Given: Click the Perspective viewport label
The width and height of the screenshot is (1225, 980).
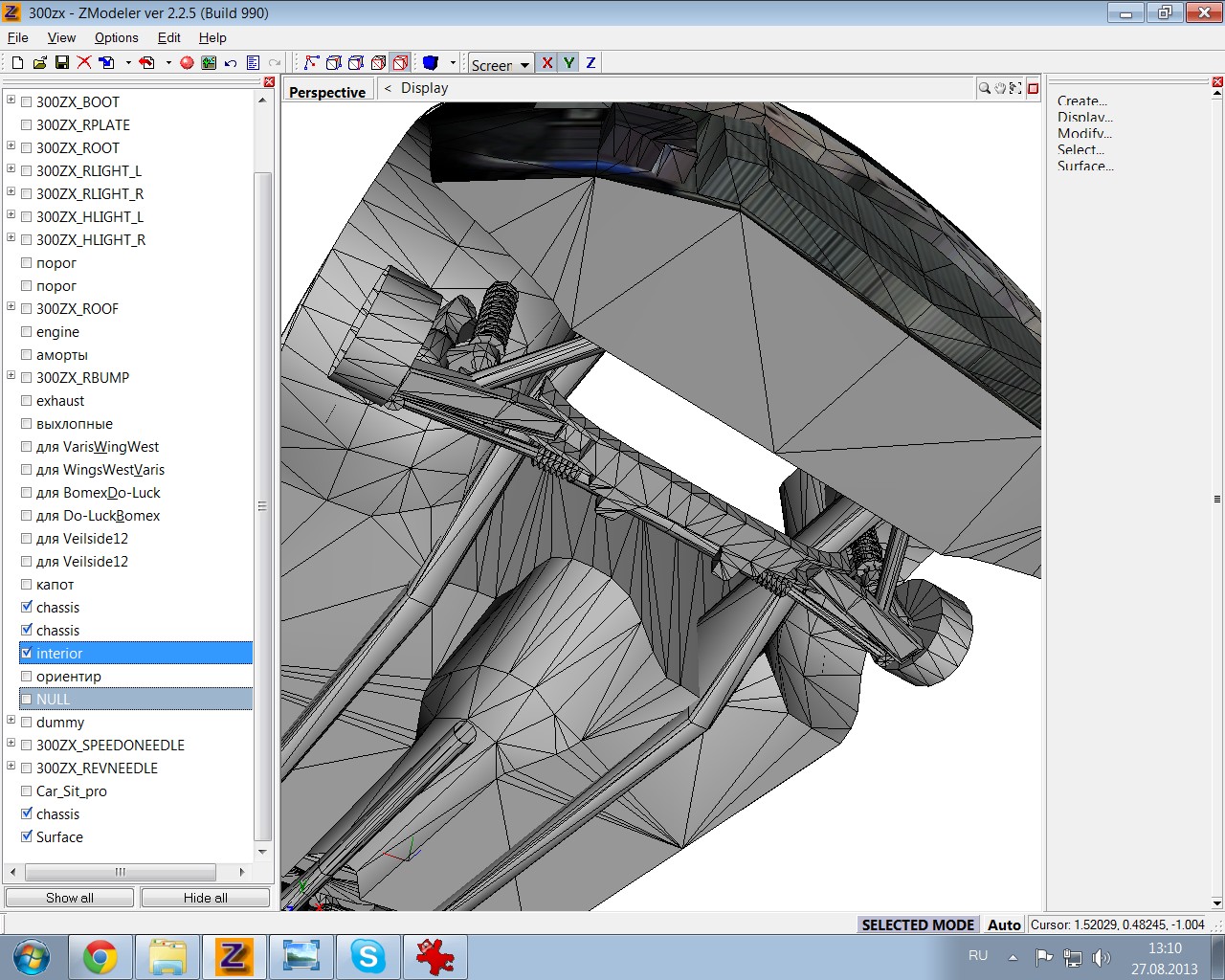Looking at the screenshot, I should tap(327, 92).
